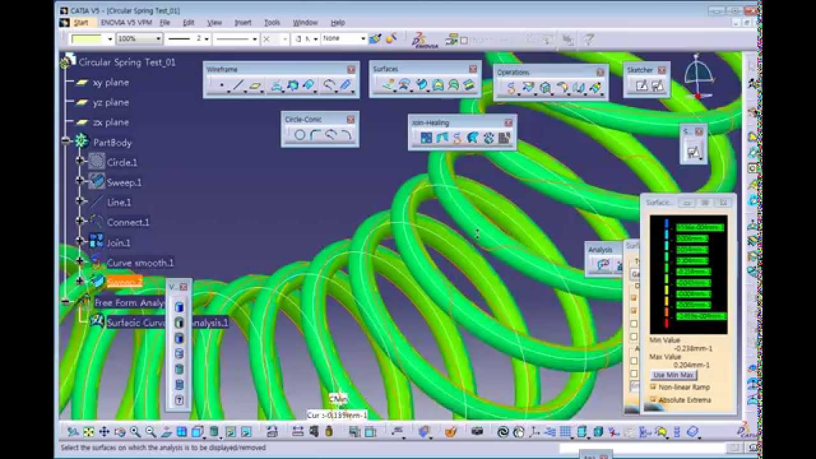Select the Line tool in Wireframe toolbar
The width and height of the screenshot is (816, 459).
238,86
